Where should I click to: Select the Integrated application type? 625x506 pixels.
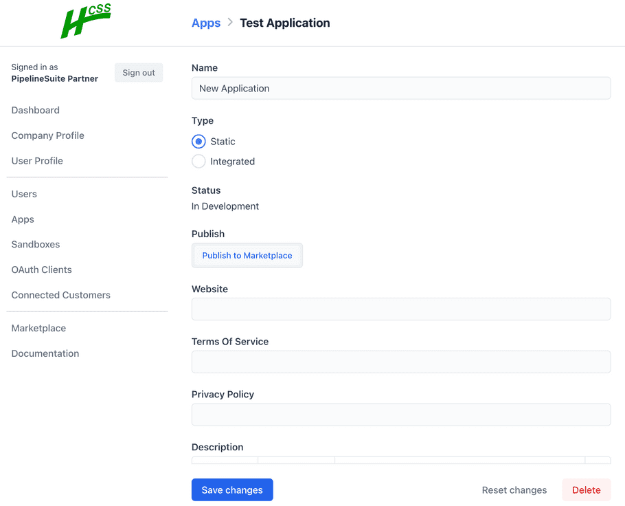[198, 162]
